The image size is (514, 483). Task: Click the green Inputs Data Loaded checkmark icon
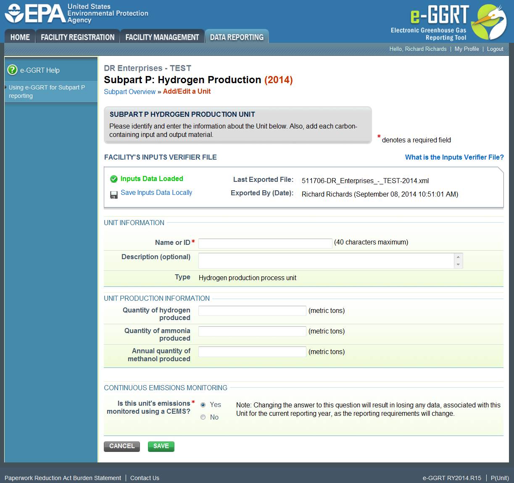(x=113, y=179)
